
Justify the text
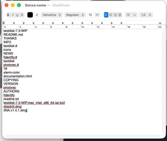click(120, 15)
